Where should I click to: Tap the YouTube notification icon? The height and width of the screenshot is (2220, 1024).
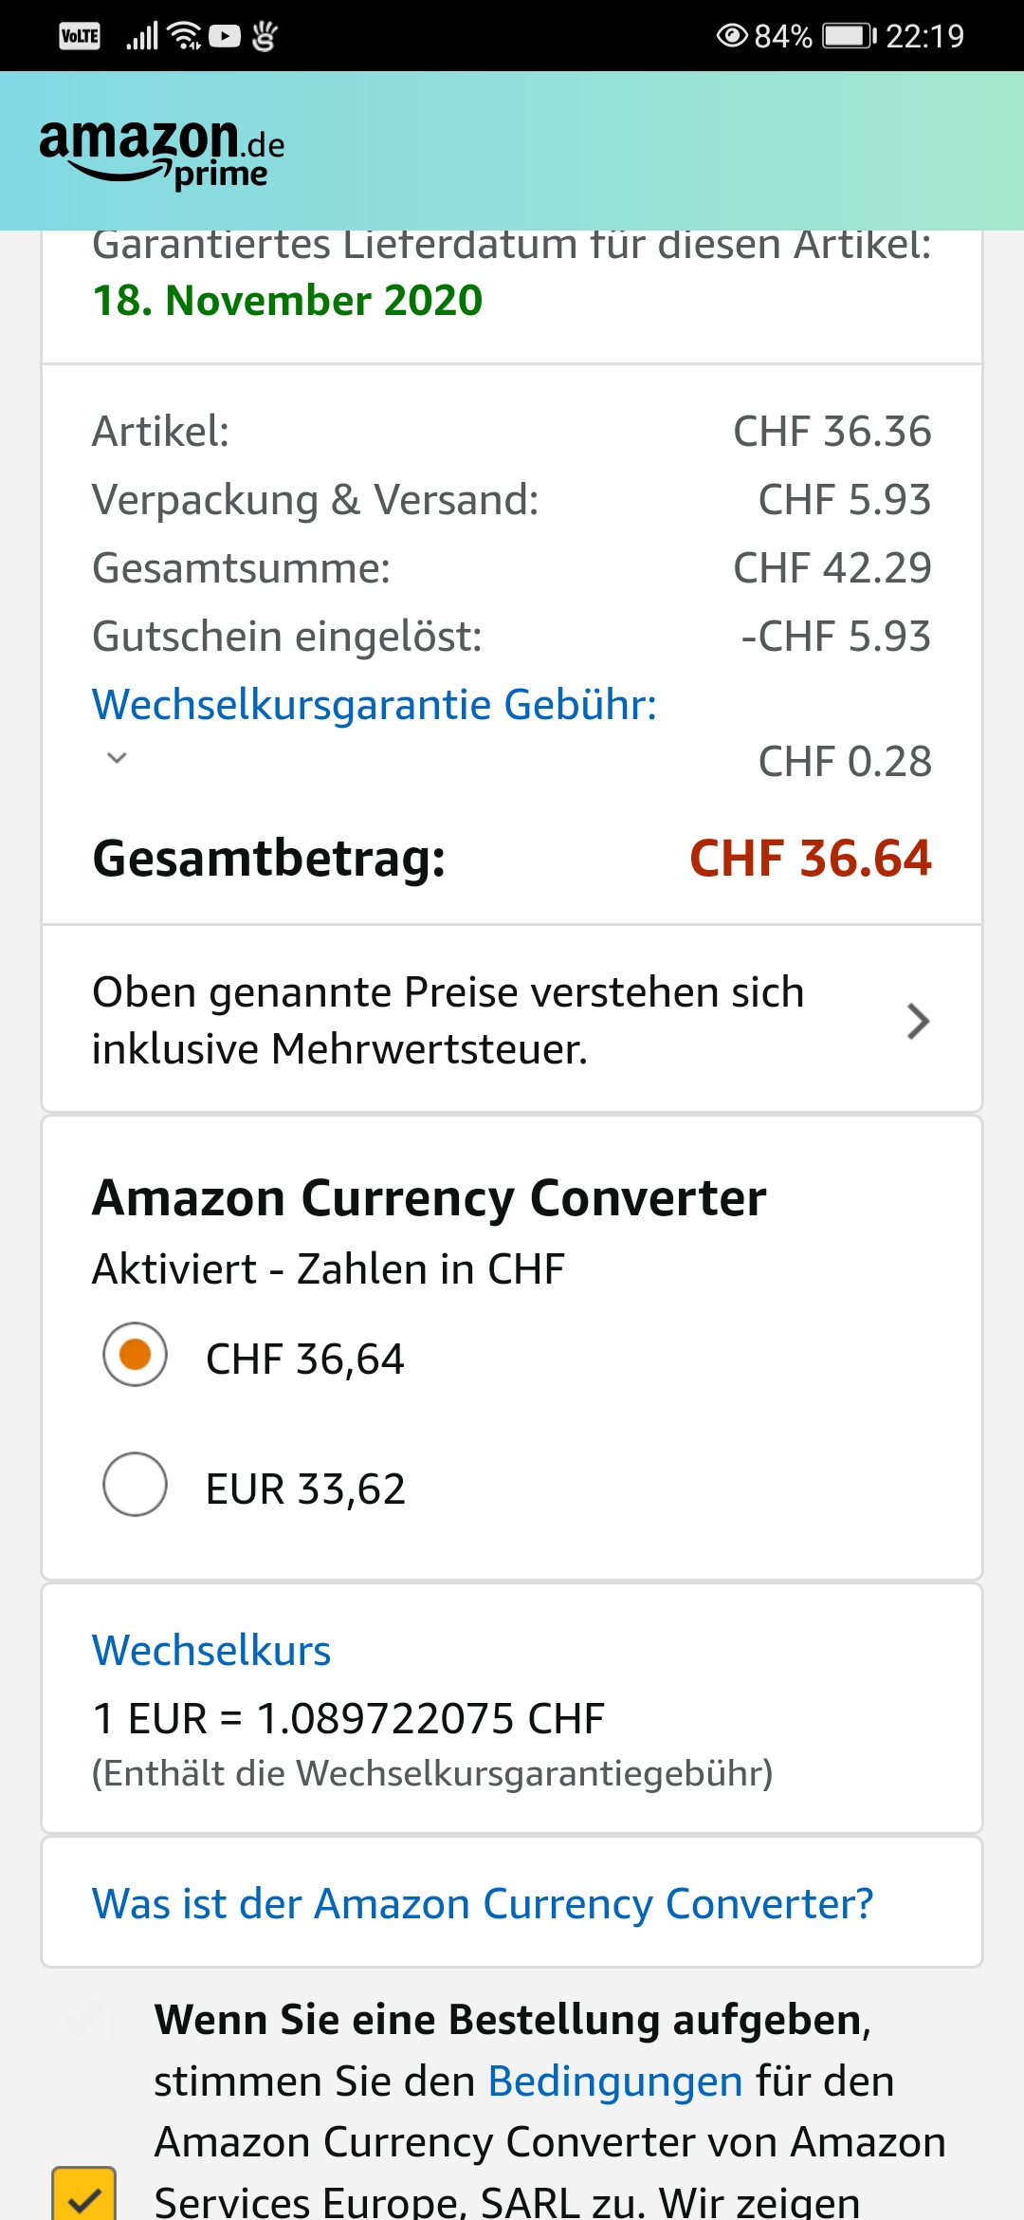pos(225,36)
